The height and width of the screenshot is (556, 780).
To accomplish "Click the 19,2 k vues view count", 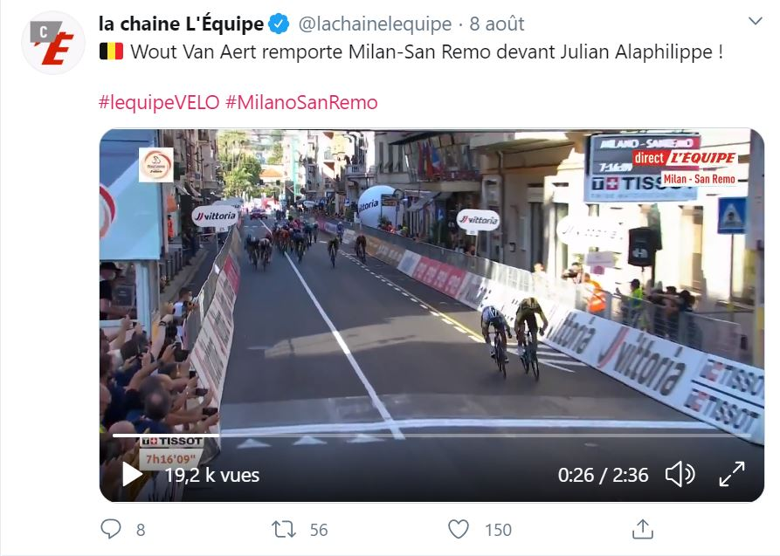I will [x=212, y=475].
